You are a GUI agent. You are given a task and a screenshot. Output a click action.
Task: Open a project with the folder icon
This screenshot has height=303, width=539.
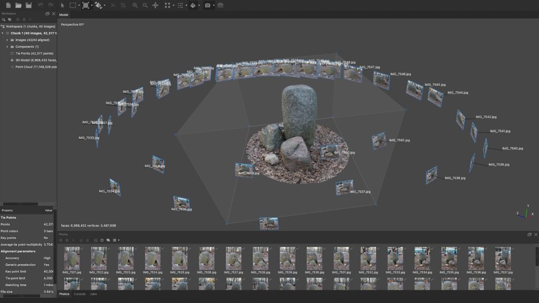click(18, 5)
